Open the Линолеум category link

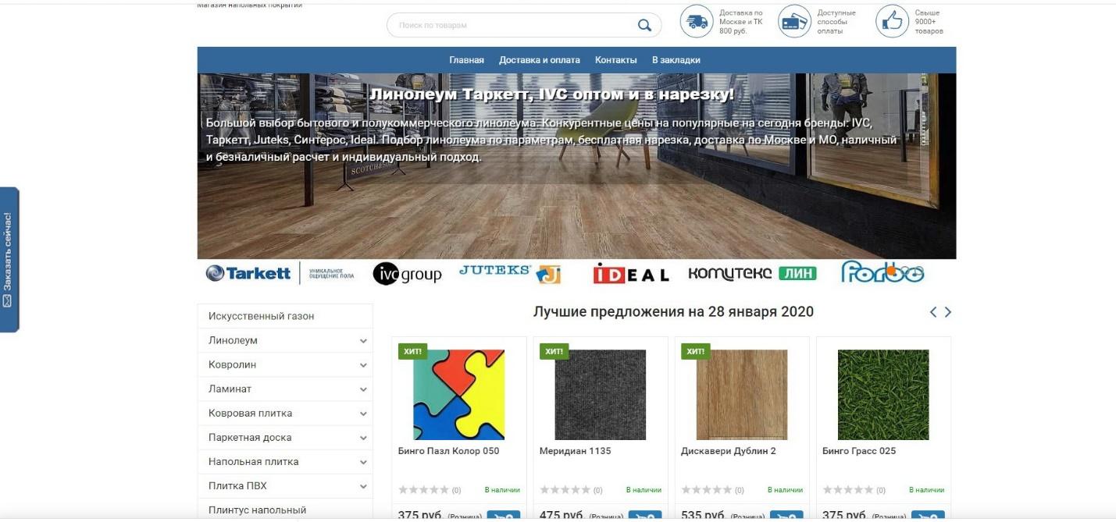[x=233, y=340]
